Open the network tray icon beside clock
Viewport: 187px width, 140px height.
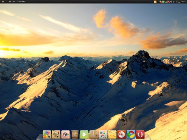click(x=179, y=2)
